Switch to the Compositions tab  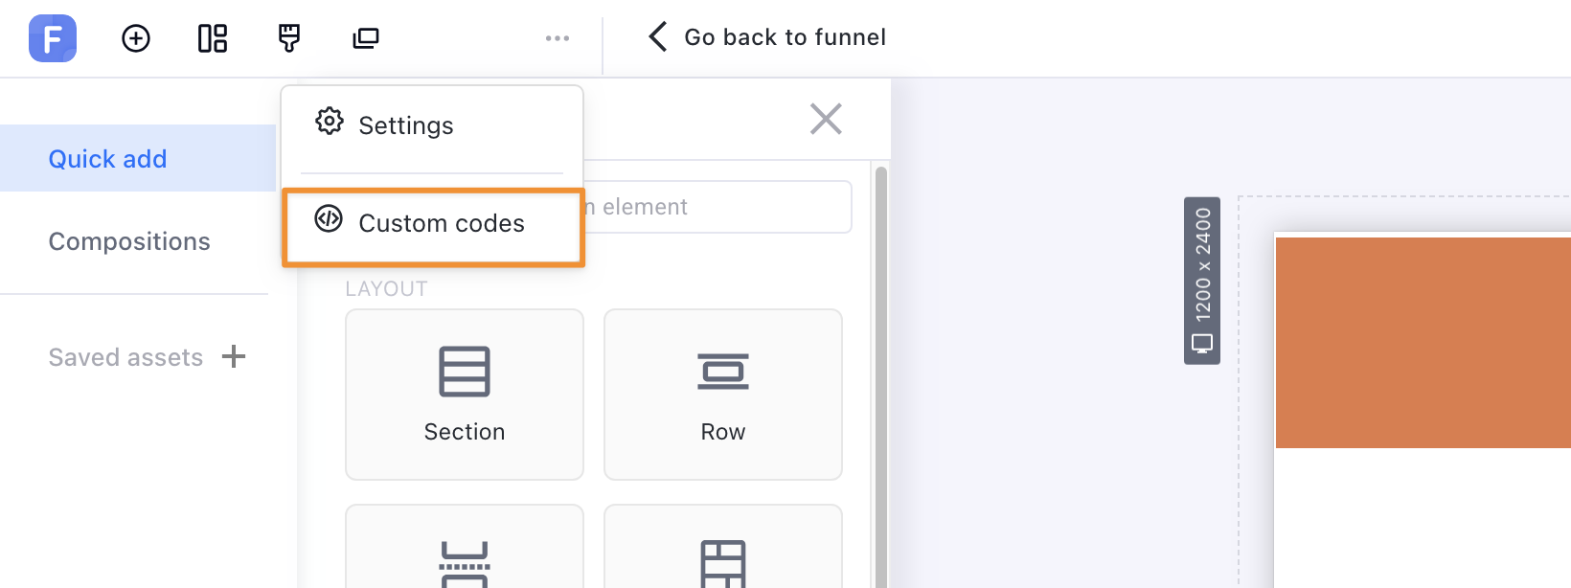click(129, 241)
